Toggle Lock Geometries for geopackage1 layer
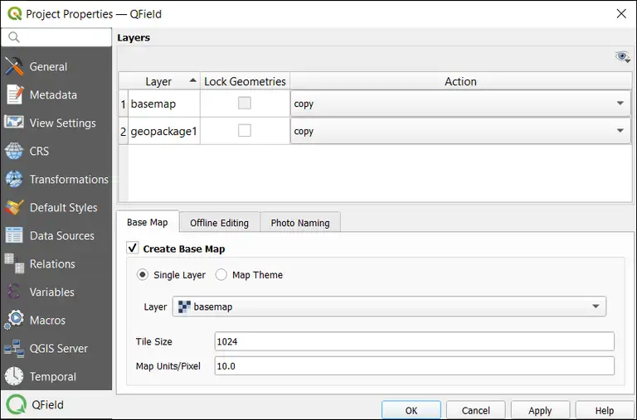This screenshot has height=420, width=637. 245,131
